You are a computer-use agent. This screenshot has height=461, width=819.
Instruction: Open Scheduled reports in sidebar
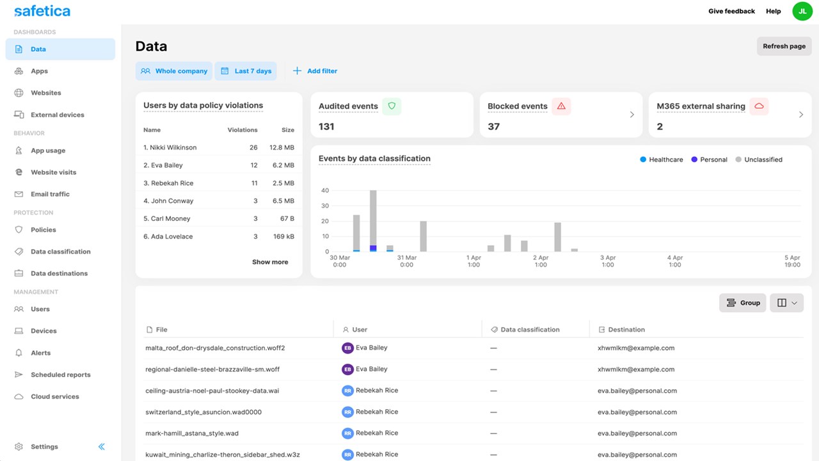(60, 375)
